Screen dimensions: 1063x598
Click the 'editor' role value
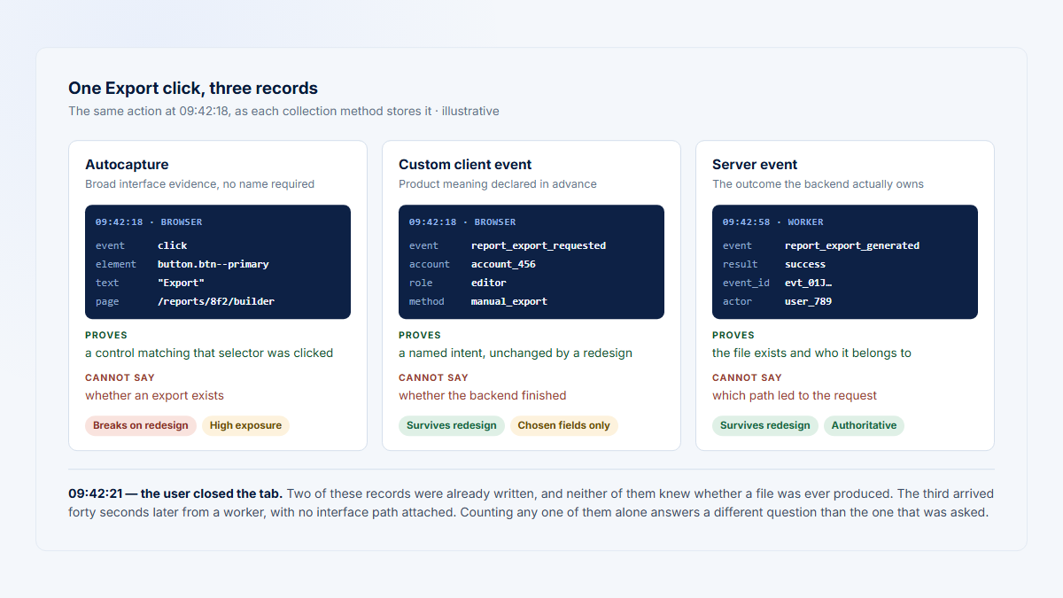pos(489,283)
